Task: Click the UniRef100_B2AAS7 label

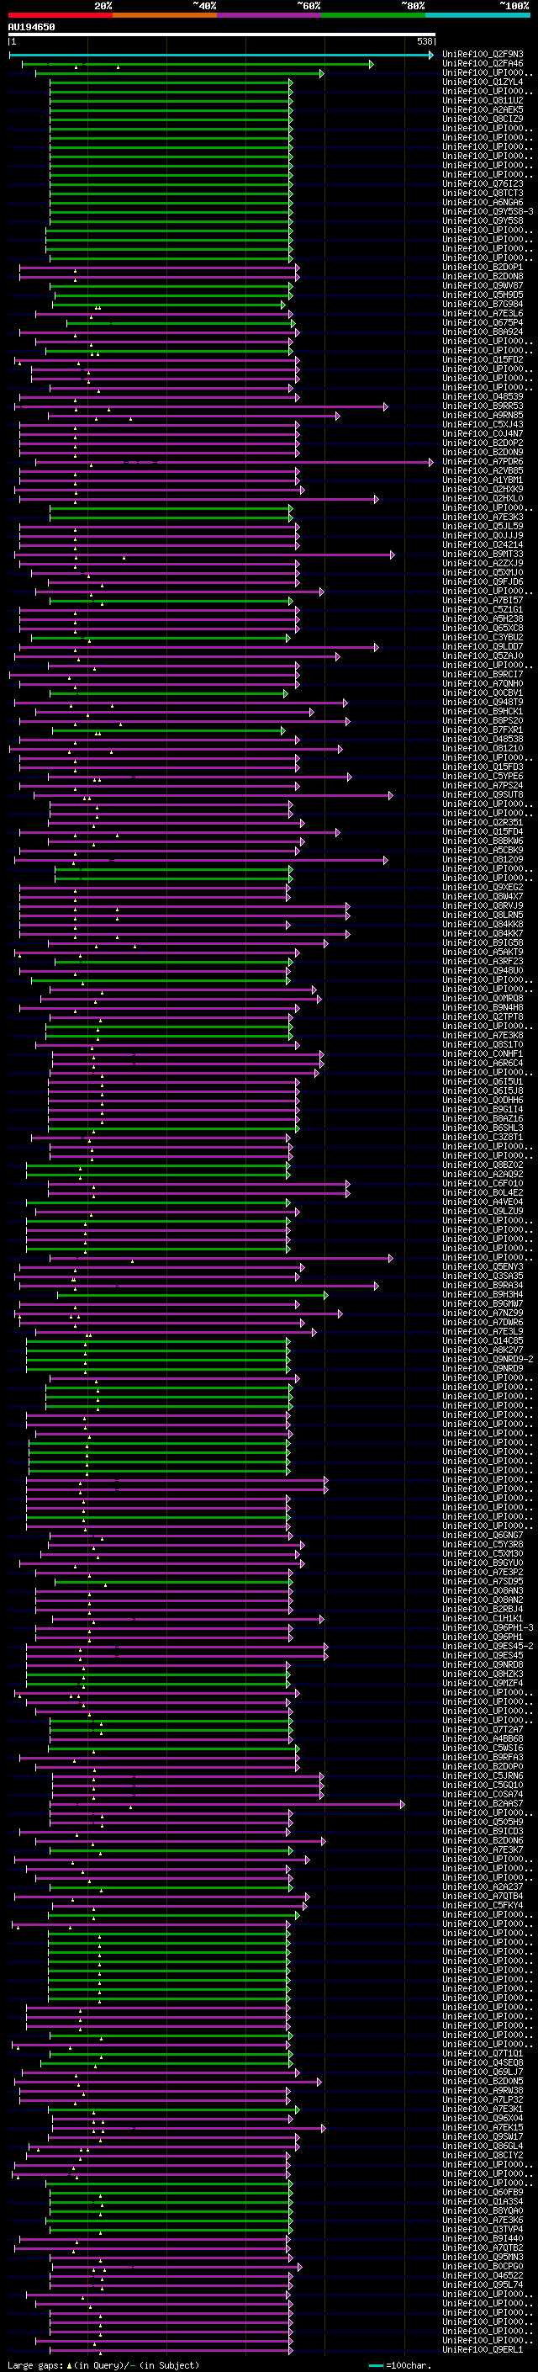Action: pos(483,1804)
